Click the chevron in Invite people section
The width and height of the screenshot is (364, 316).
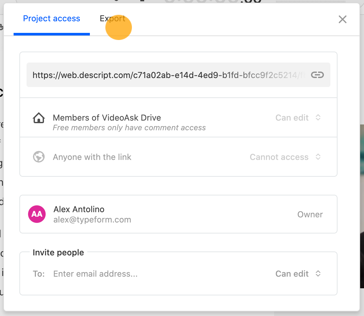[318, 273]
